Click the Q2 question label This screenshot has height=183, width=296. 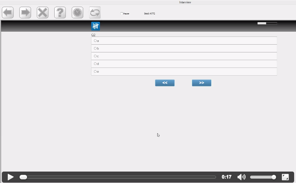tap(93, 35)
